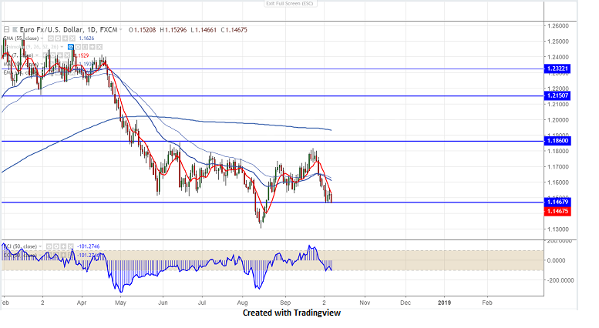This screenshot has width=599, height=328.
Task: Click the Sep label on time axis
Action: (285, 303)
